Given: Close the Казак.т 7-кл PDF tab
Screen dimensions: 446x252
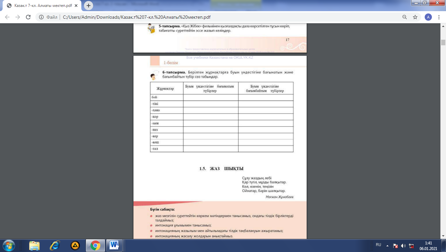Looking at the screenshot, I should (77, 6).
